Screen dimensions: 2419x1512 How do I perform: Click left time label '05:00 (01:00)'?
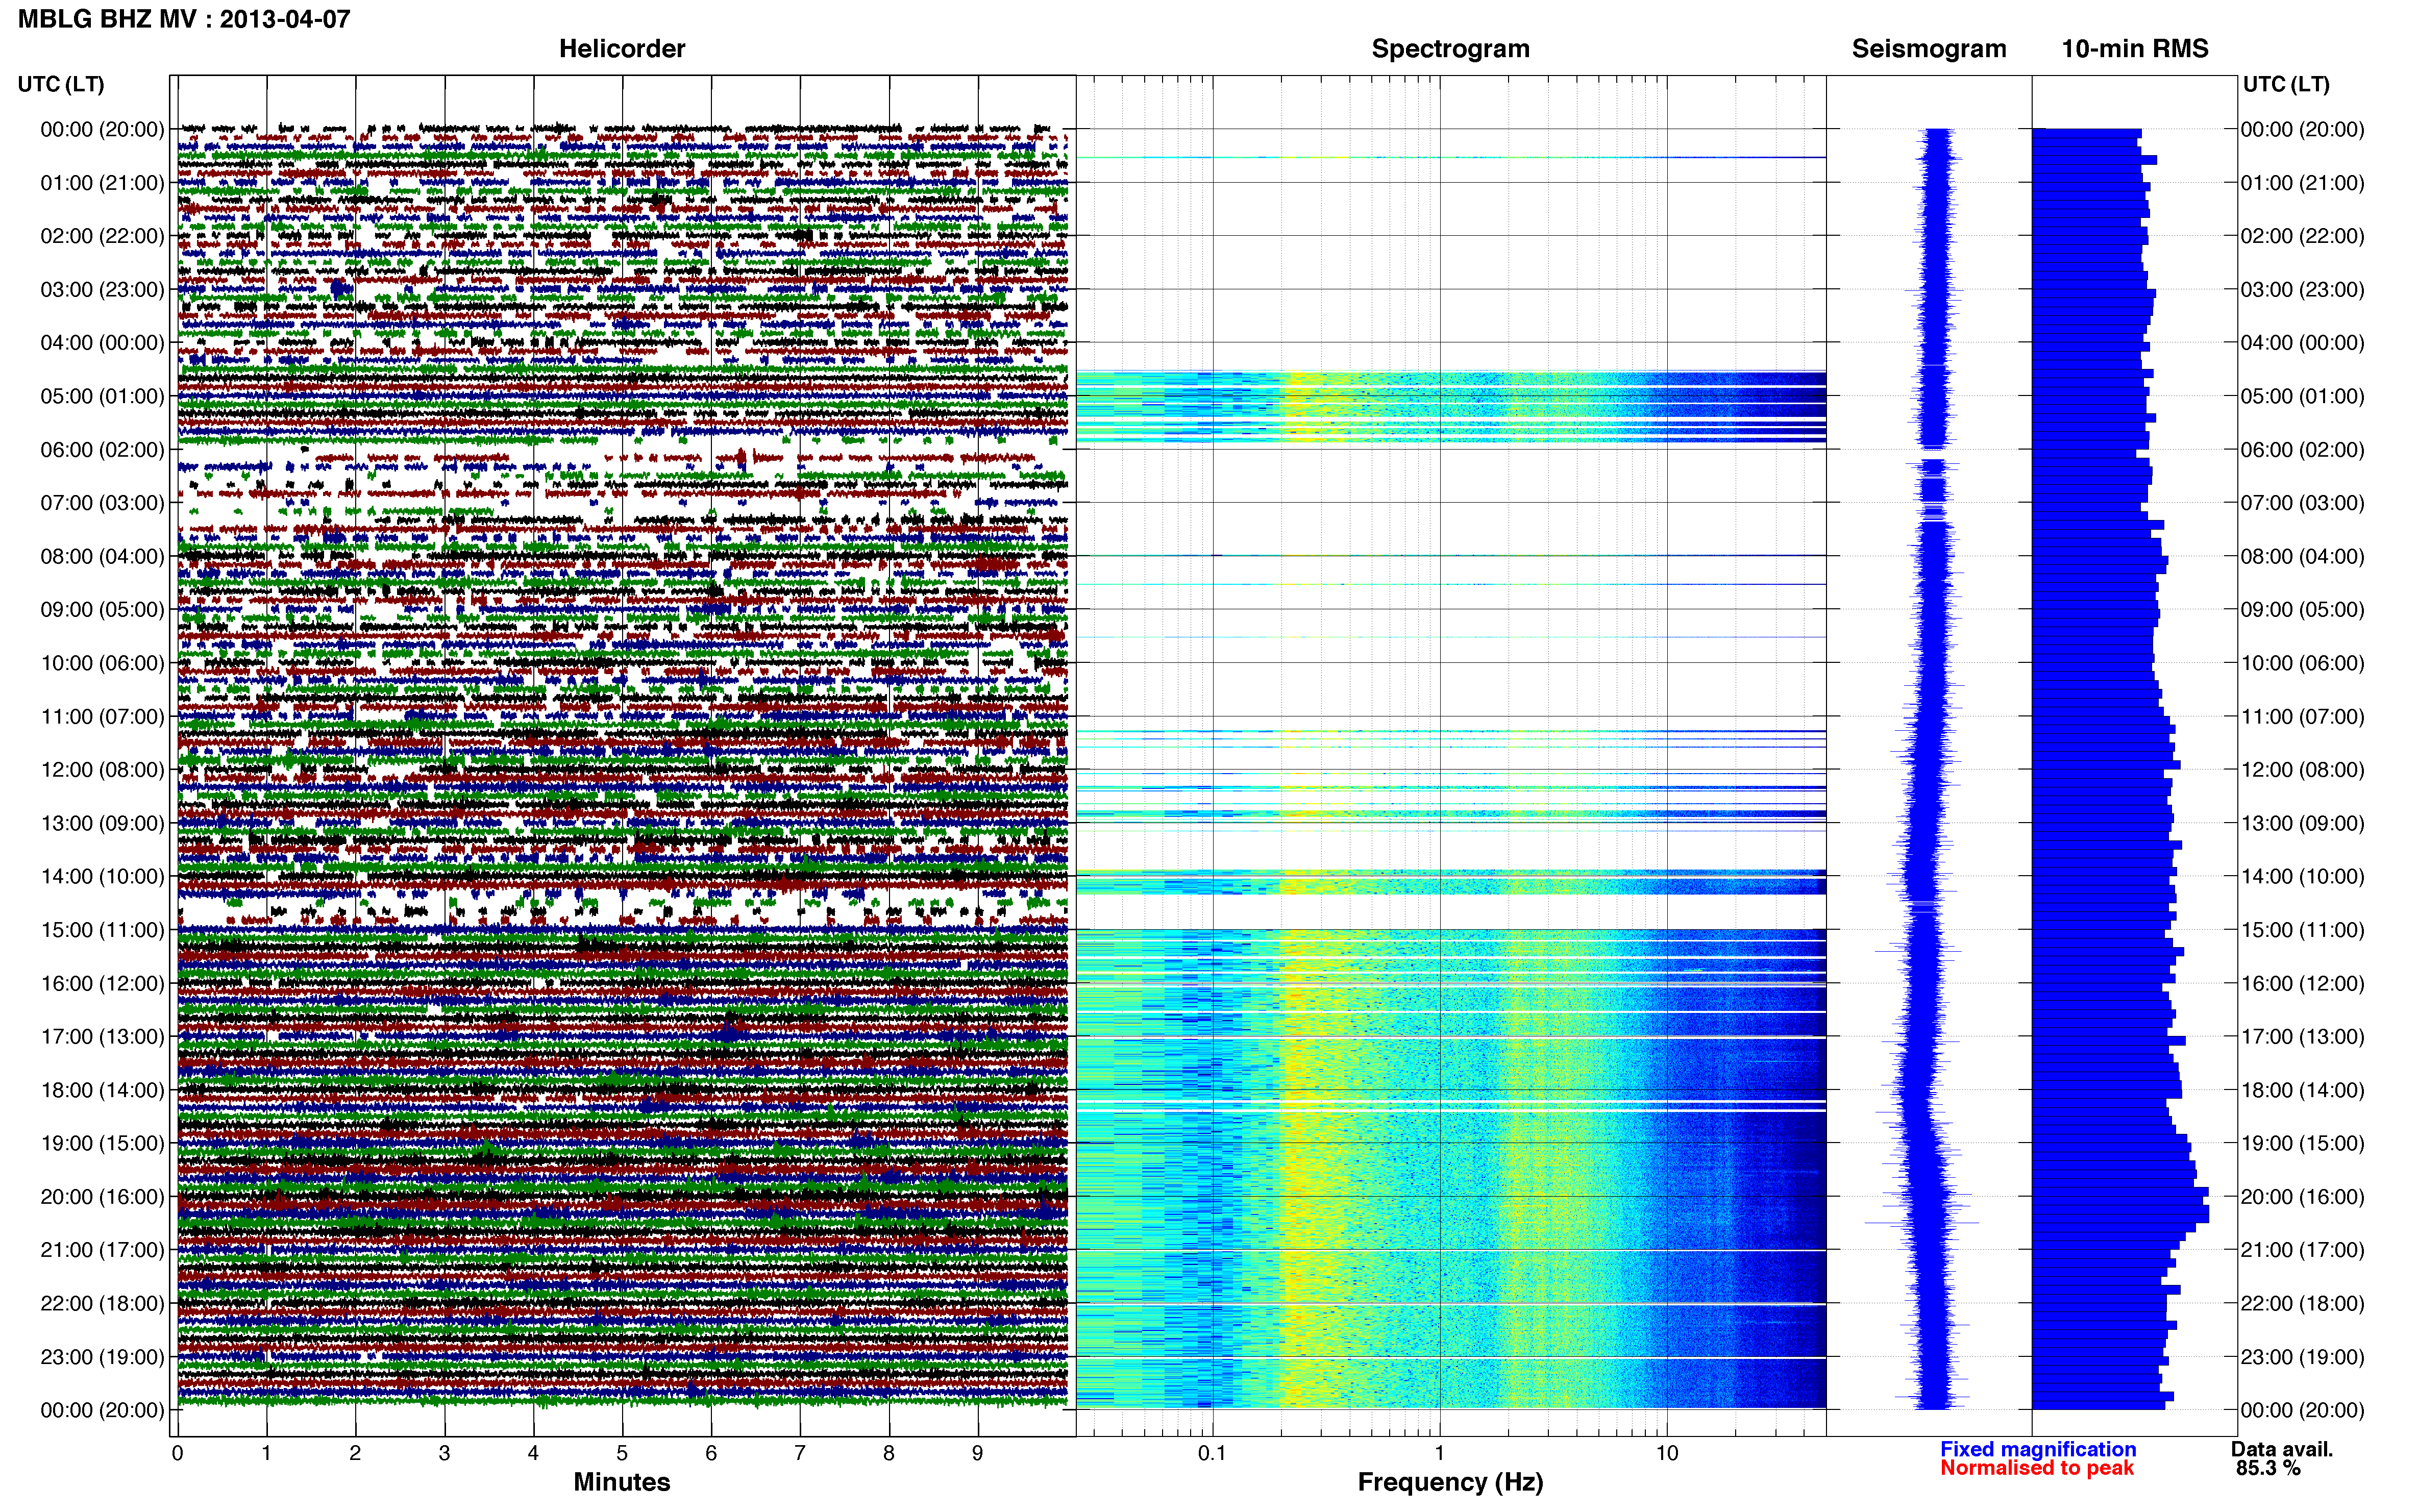pos(102,396)
